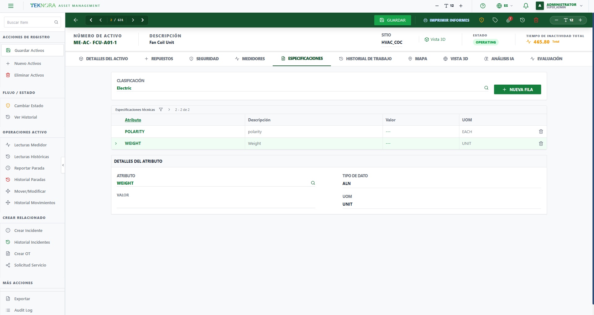Decrease text size in green toolbar
This screenshot has height=315, width=594.
(x=556, y=20)
